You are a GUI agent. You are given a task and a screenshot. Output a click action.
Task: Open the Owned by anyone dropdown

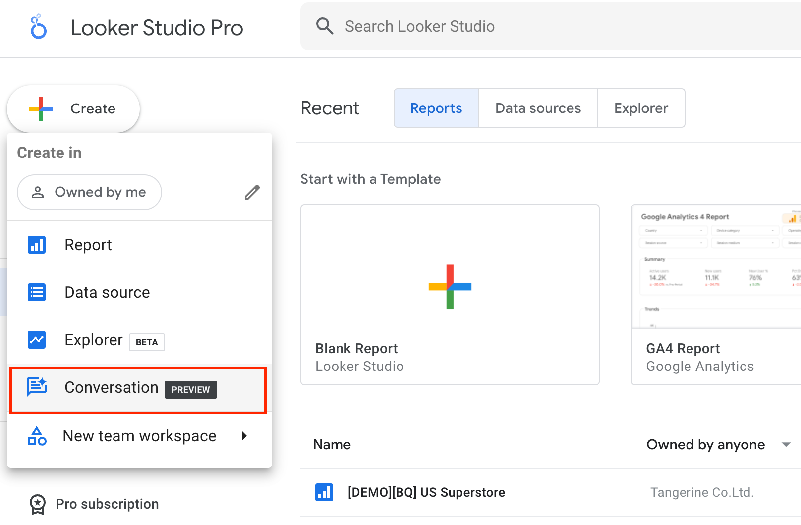click(718, 445)
